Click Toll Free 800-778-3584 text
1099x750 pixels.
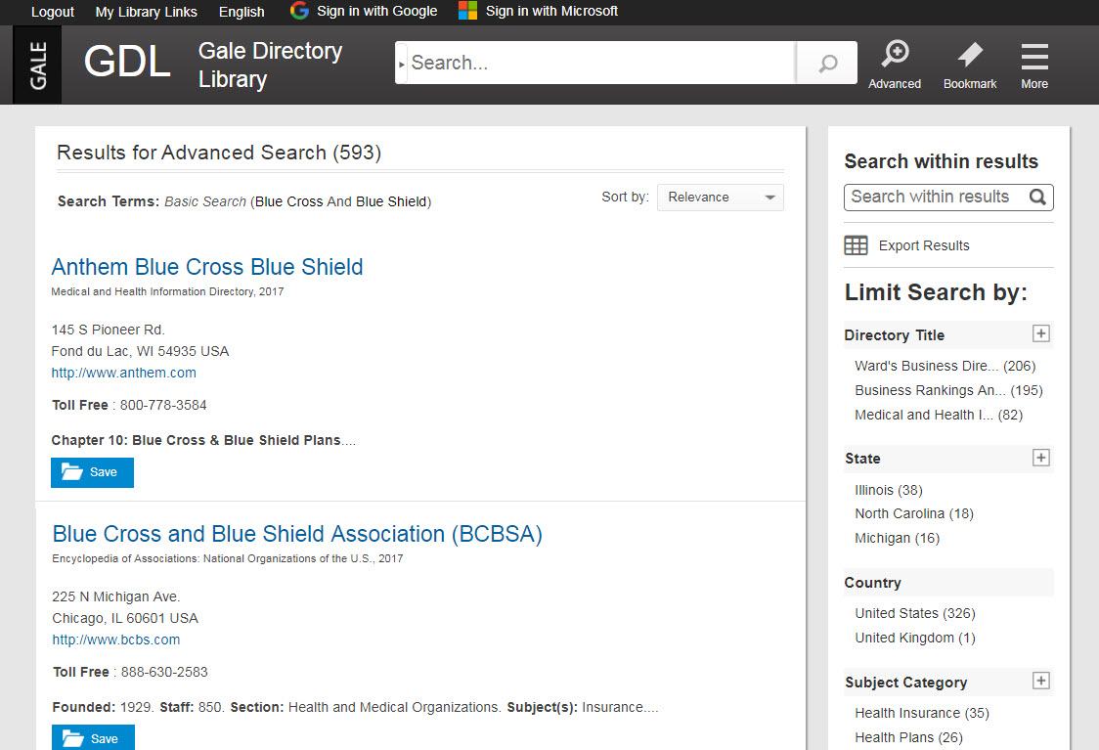coord(129,405)
